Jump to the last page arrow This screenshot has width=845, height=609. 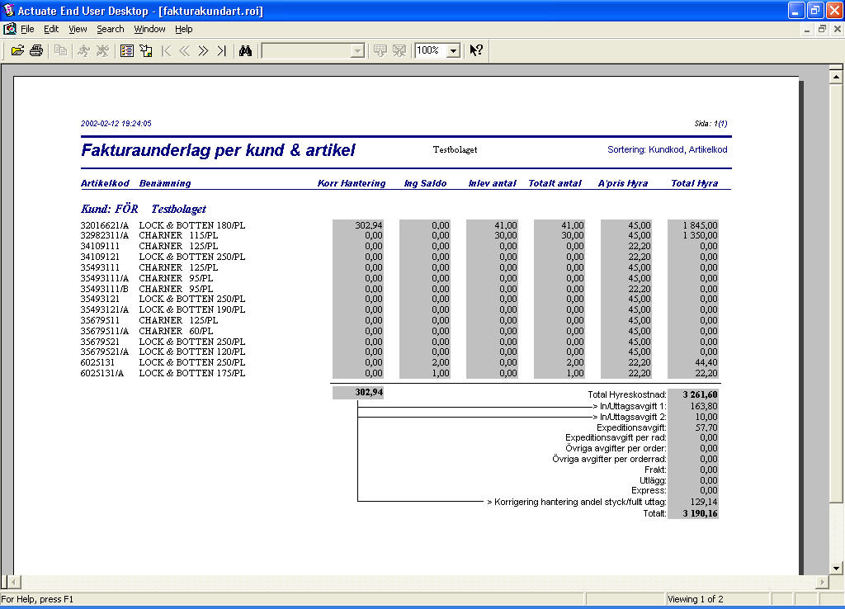(x=221, y=50)
